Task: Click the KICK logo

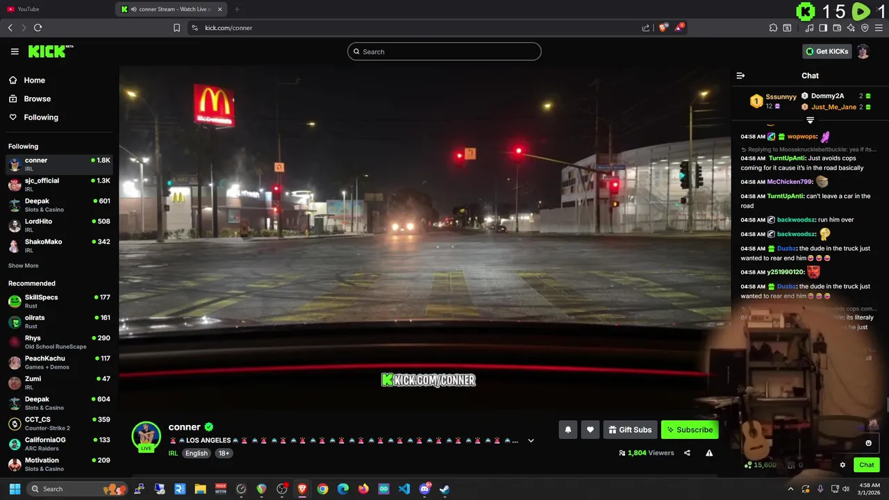Action: pyautogui.click(x=50, y=51)
